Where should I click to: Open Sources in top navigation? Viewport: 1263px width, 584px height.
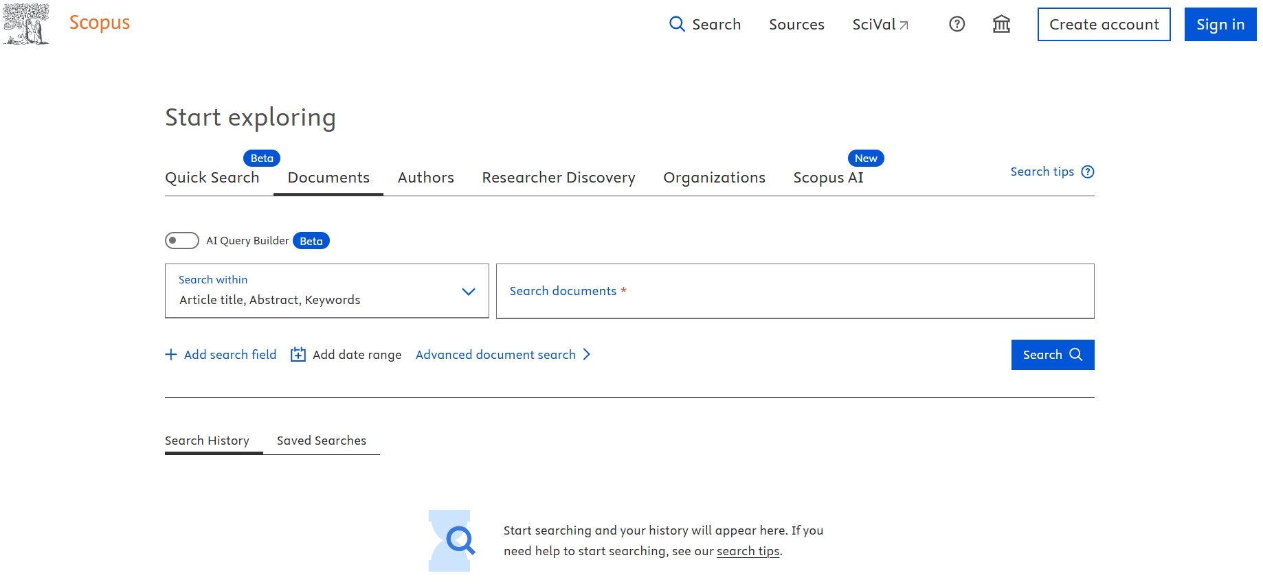tap(796, 24)
